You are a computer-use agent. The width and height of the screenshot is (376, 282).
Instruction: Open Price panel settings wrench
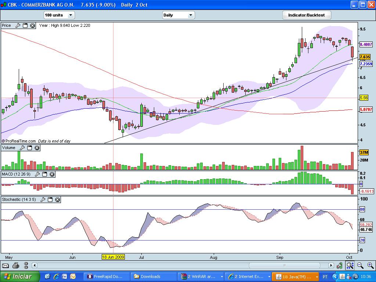pos(18,25)
